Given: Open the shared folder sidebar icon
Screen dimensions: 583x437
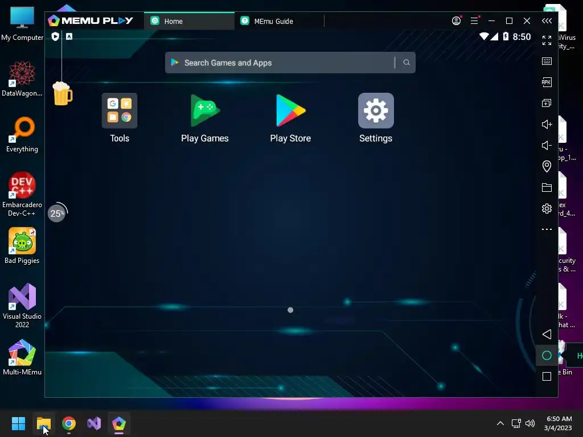Looking at the screenshot, I should point(547,187).
